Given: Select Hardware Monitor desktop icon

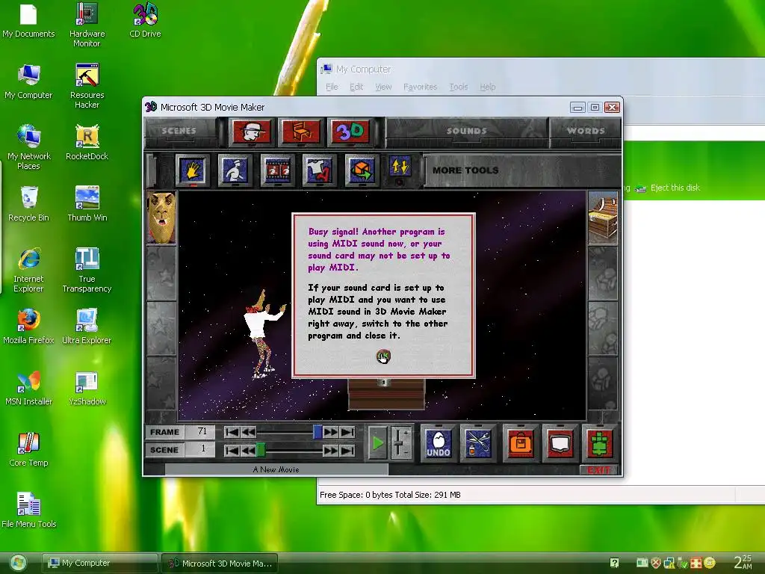Looking at the screenshot, I should (87, 25).
